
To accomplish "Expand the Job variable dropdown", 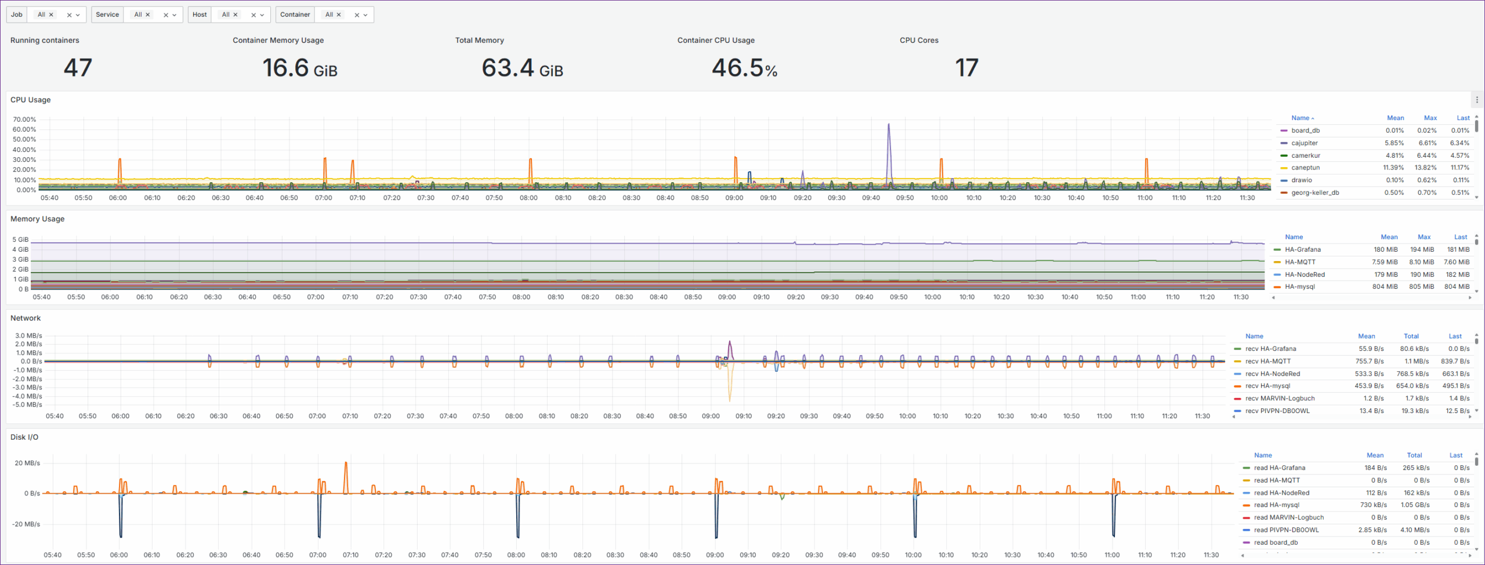I will tap(78, 15).
